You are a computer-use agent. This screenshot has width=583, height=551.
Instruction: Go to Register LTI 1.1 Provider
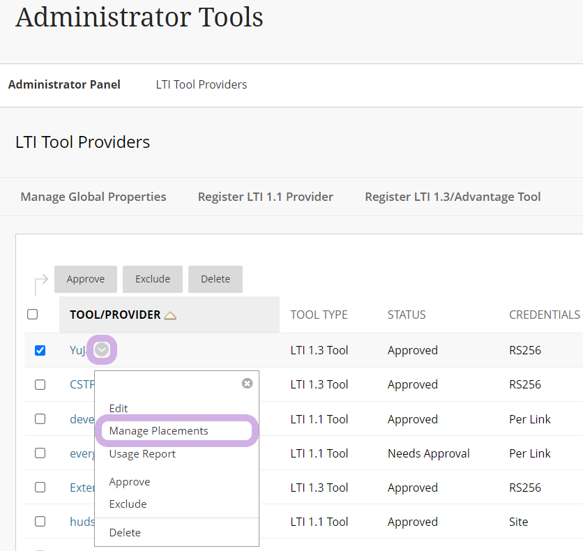265,197
